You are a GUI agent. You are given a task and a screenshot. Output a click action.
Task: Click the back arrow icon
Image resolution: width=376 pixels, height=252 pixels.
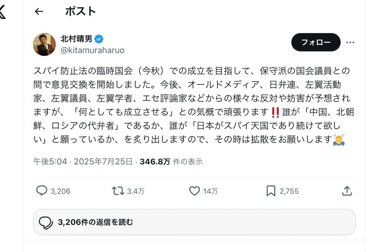pos(39,12)
